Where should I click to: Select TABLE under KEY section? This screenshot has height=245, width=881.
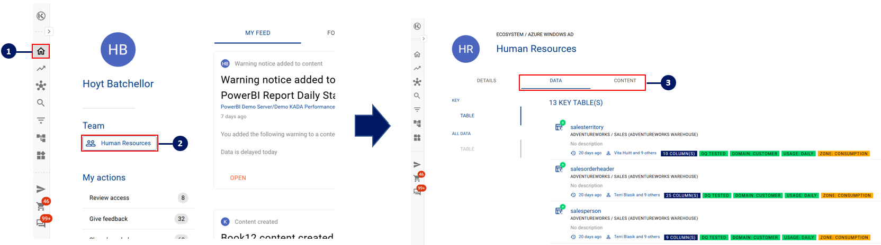coord(467,116)
